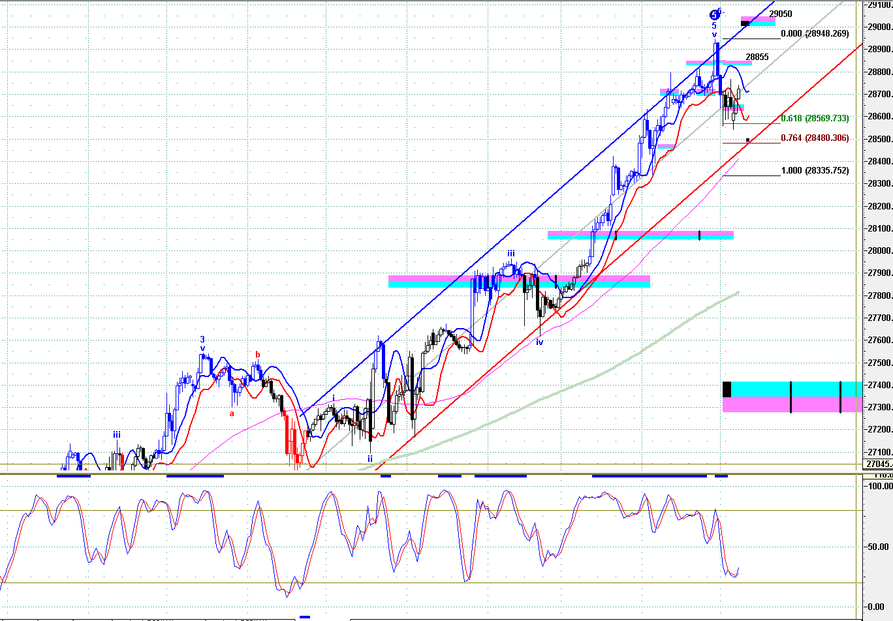Select the blue 3 wave label on the left peak

tap(202, 340)
